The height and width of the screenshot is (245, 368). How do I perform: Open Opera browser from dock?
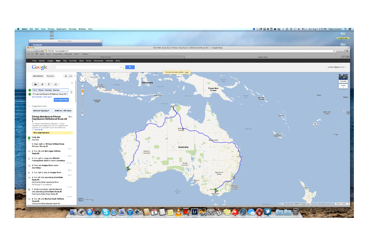(259, 212)
